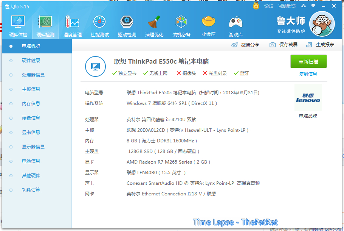The image size is (344, 231).
Task: Click Time Lapse - TheFatRat text
Action: 236,222
